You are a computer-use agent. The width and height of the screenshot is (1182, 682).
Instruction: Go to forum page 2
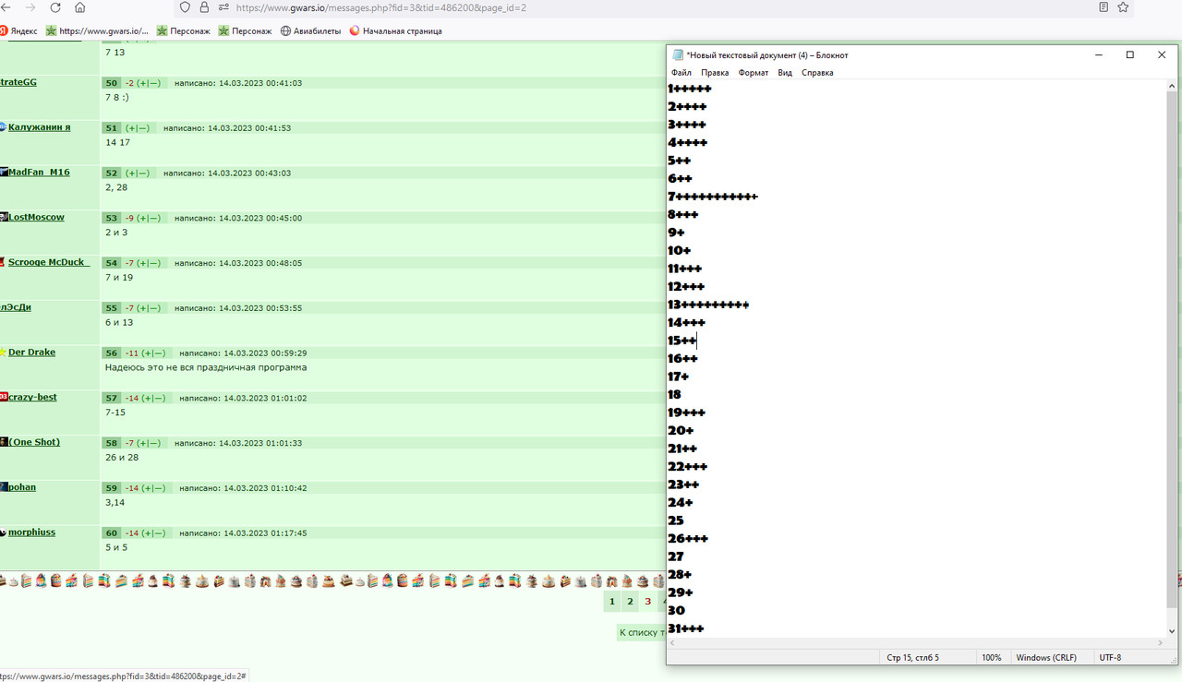pyautogui.click(x=630, y=602)
